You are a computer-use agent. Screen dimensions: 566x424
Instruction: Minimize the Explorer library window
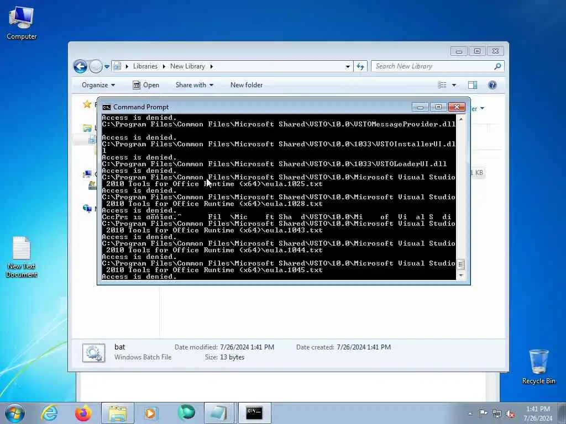[x=459, y=51]
